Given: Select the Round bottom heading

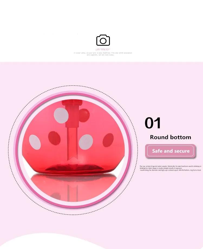Looking at the screenshot, I should click(171, 137).
